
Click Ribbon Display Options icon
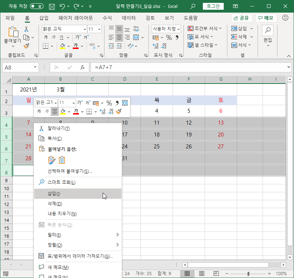235,6
